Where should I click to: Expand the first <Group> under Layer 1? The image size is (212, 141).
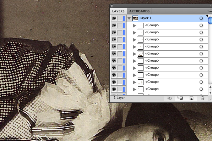point(135,26)
